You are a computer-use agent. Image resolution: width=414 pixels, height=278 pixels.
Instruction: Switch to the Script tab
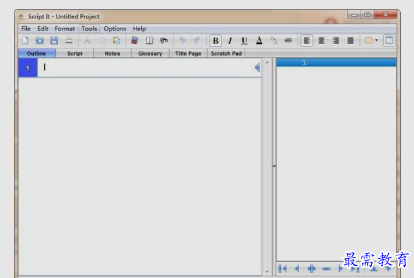coord(75,54)
